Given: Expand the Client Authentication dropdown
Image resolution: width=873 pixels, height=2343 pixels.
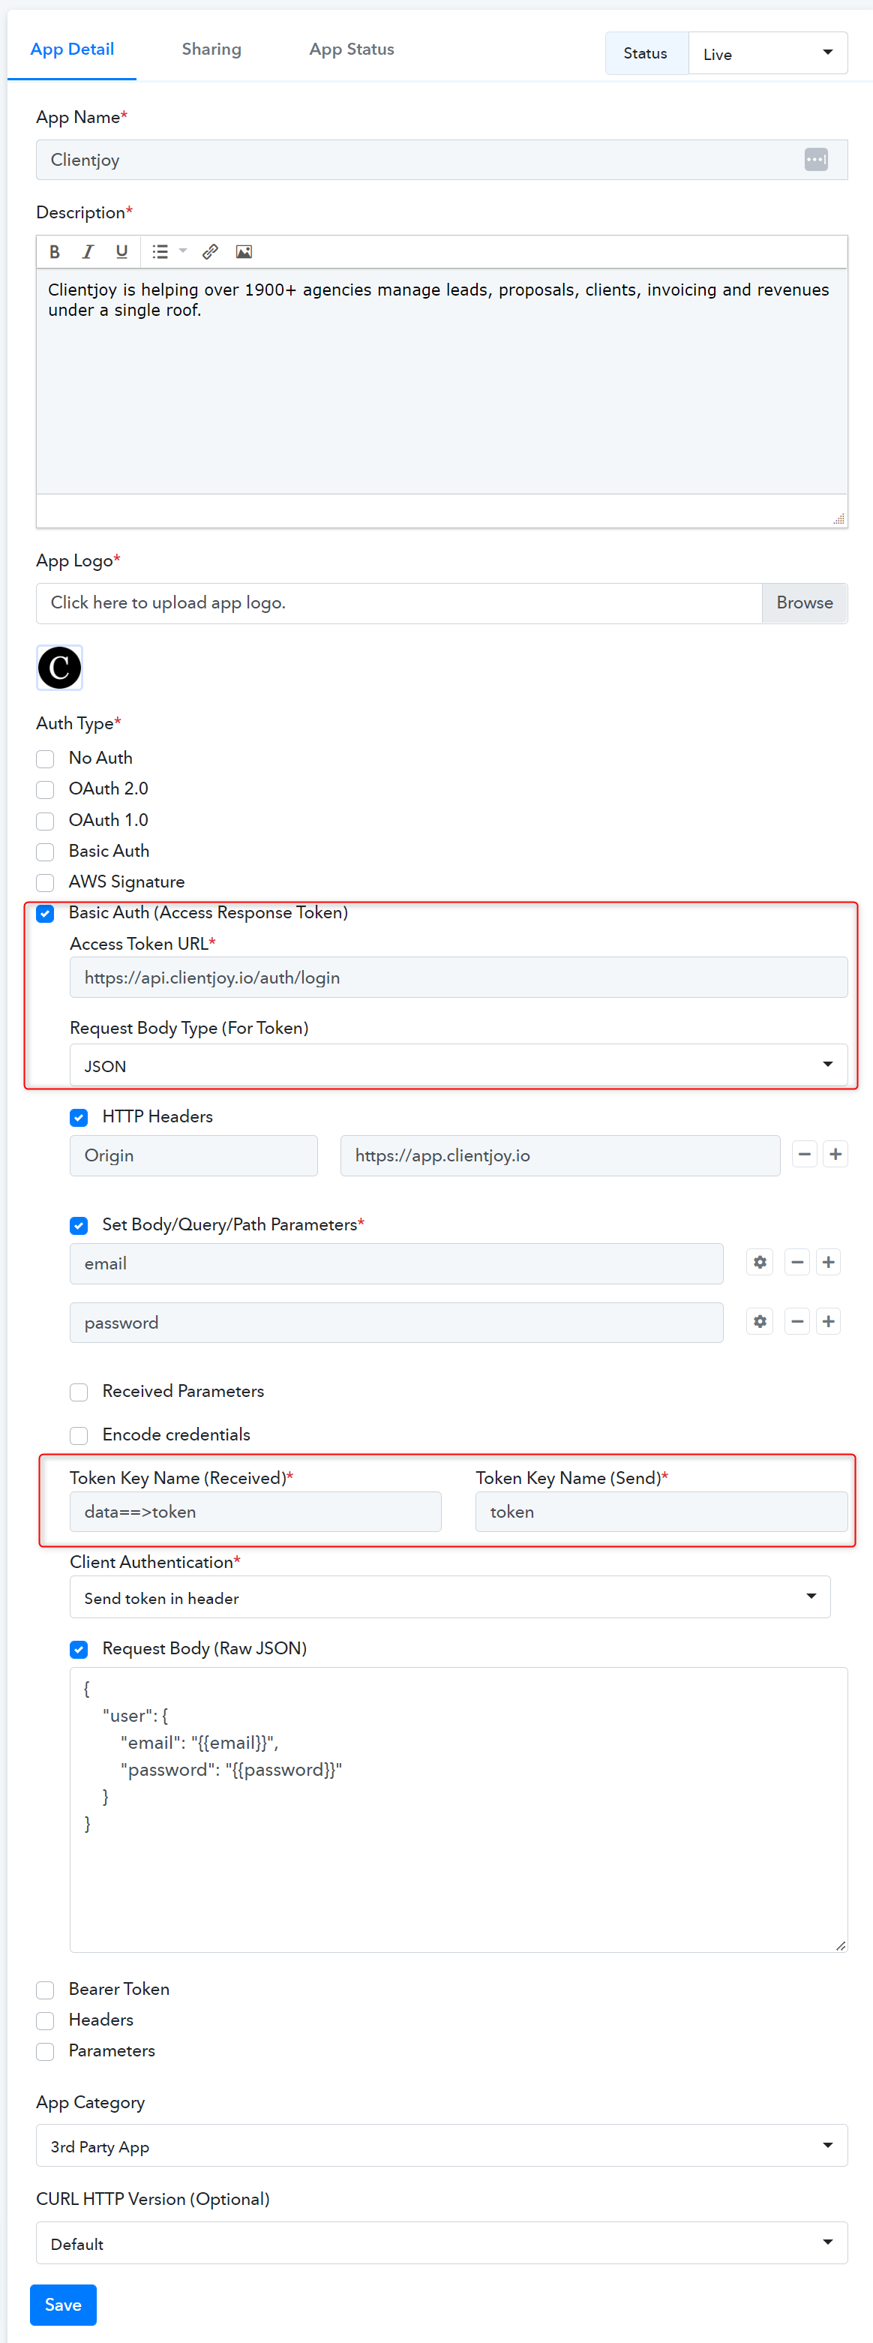Looking at the screenshot, I should [x=450, y=1597].
